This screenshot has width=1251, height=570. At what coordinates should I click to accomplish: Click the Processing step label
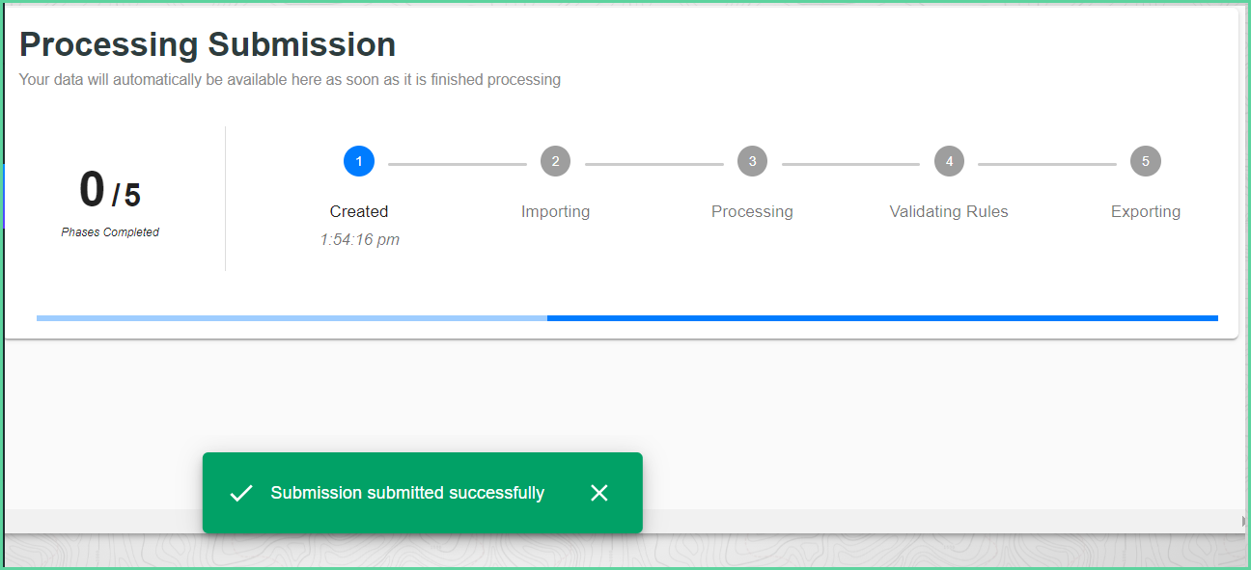click(752, 211)
